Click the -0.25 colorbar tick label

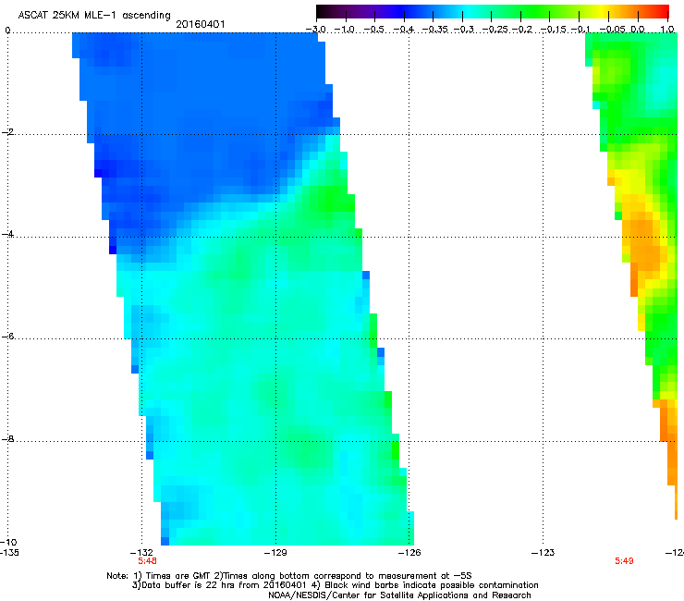click(x=495, y=30)
